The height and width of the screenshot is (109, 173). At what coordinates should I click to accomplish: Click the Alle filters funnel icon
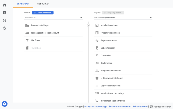click(27, 40)
